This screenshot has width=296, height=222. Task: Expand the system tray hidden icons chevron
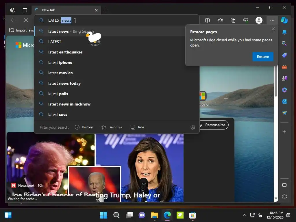(x=244, y=215)
